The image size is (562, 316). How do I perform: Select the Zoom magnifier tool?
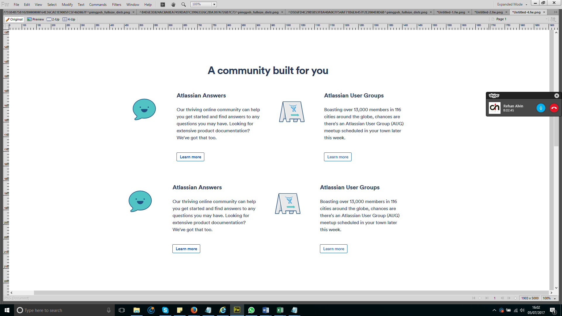click(x=184, y=4)
